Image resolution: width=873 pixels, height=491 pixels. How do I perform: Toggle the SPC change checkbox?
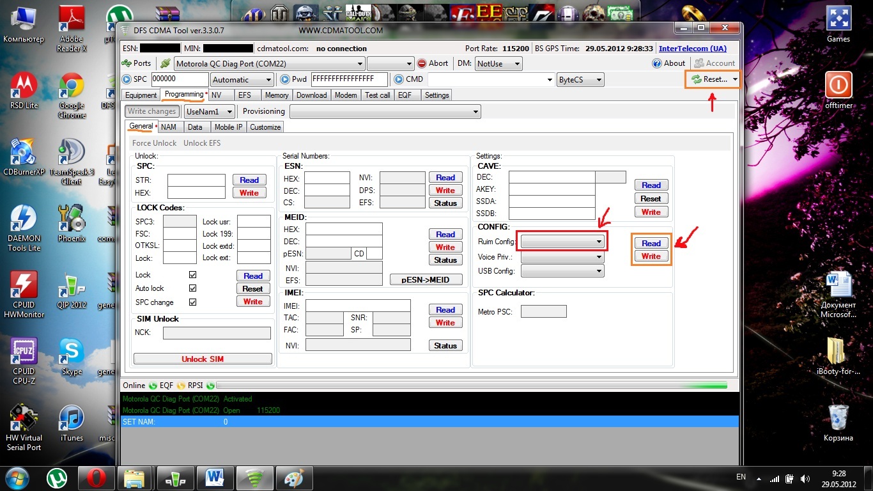(192, 302)
